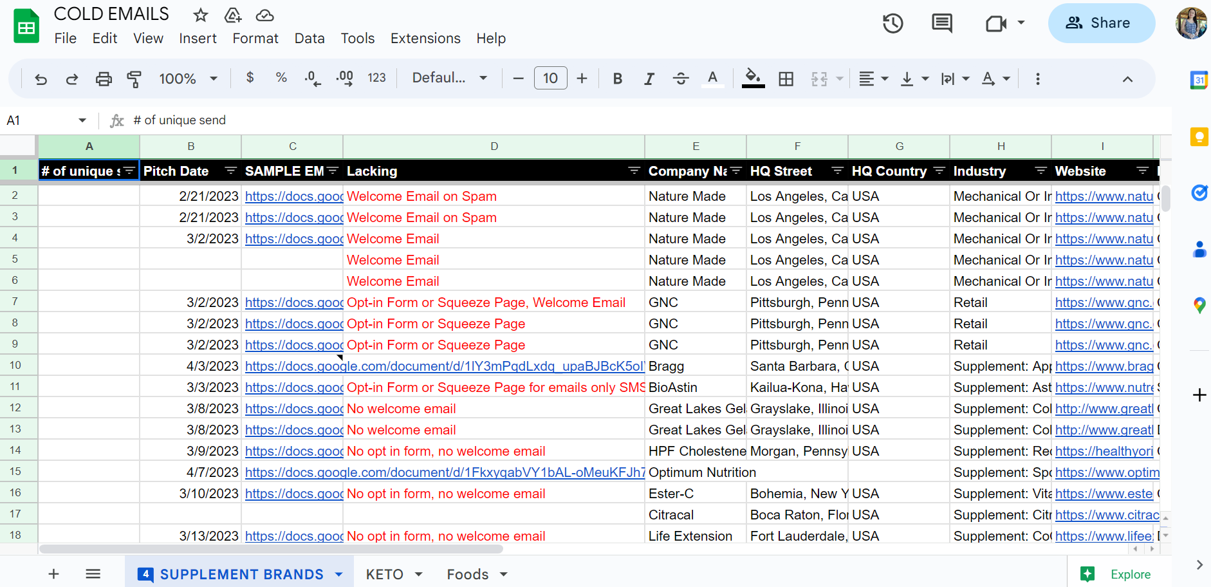1211x587 pixels.
Task: Add a new sheet with the plus button
Action: (x=54, y=573)
